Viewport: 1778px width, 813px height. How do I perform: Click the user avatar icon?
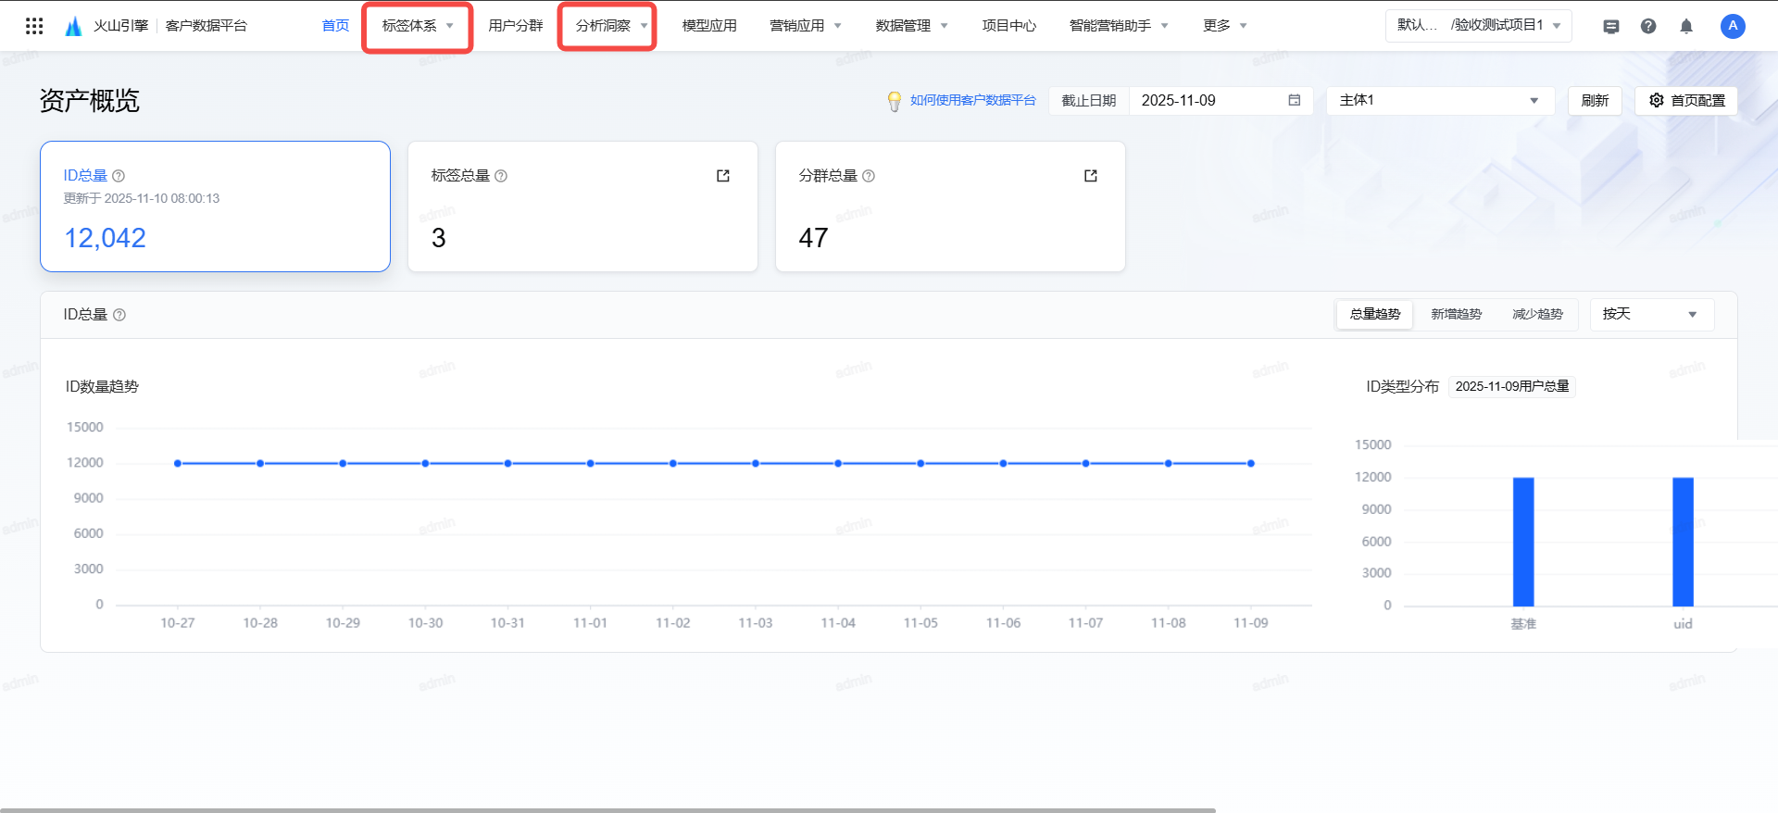click(x=1733, y=26)
